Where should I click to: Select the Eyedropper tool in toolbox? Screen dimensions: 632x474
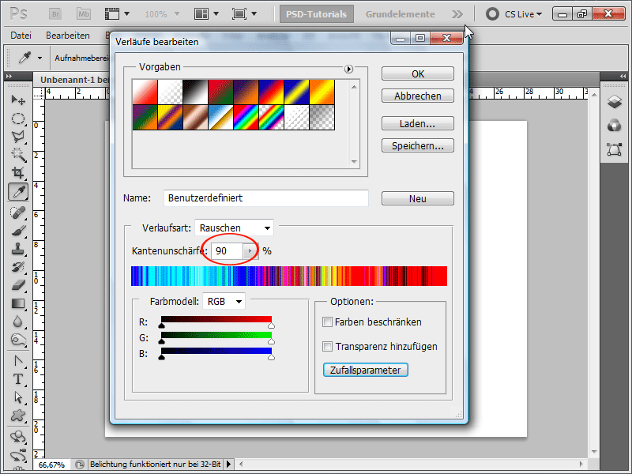coord(18,192)
